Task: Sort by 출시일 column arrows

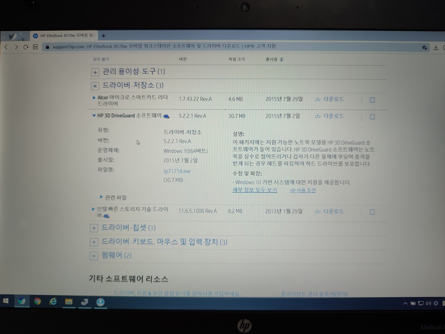Action: pos(282,59)
